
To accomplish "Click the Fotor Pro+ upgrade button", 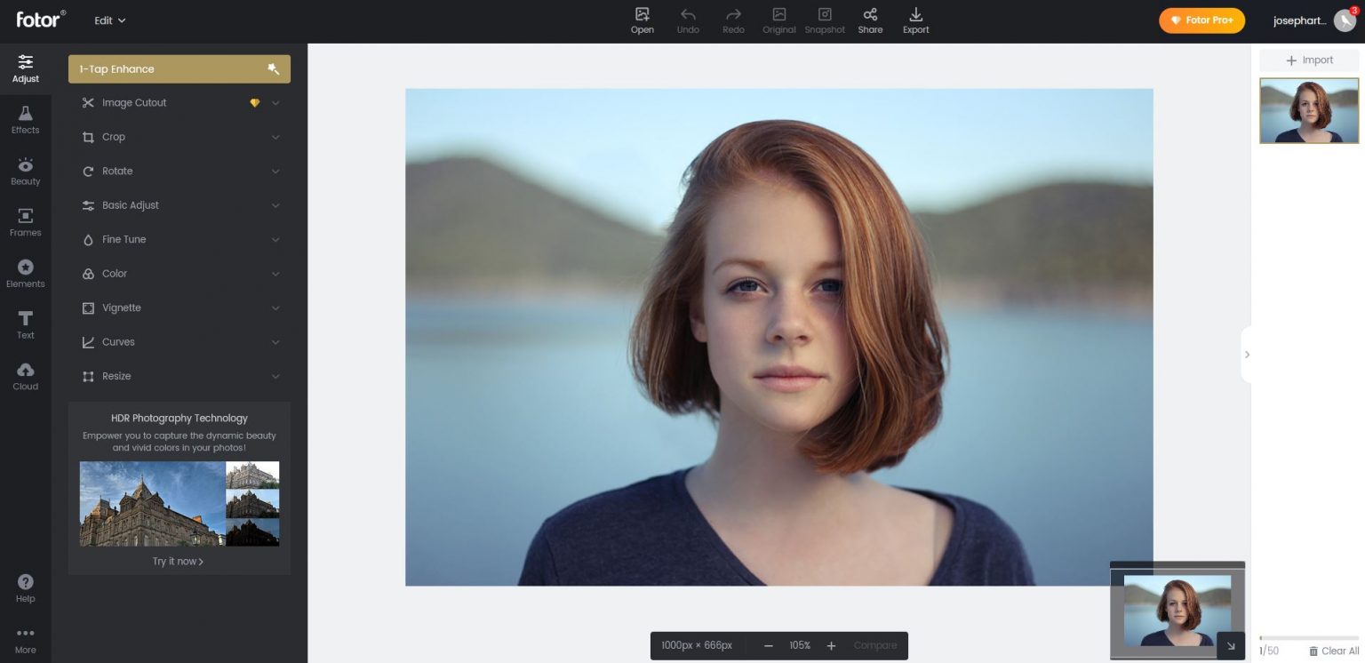I will (1201, 20).
